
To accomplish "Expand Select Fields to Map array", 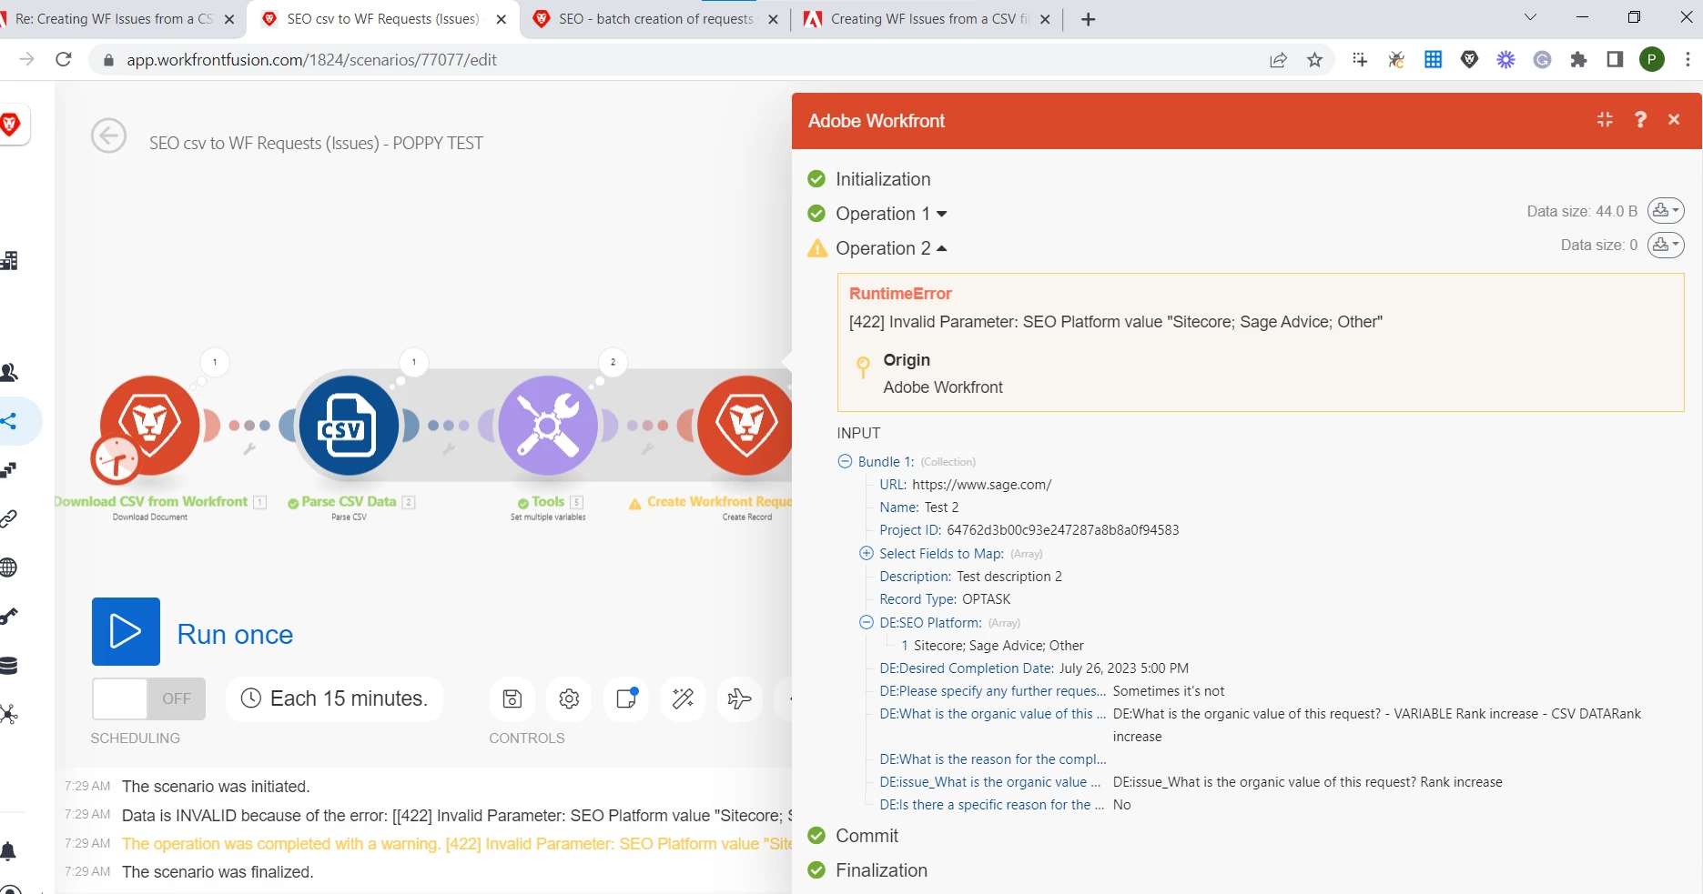I will click(867, 553).
